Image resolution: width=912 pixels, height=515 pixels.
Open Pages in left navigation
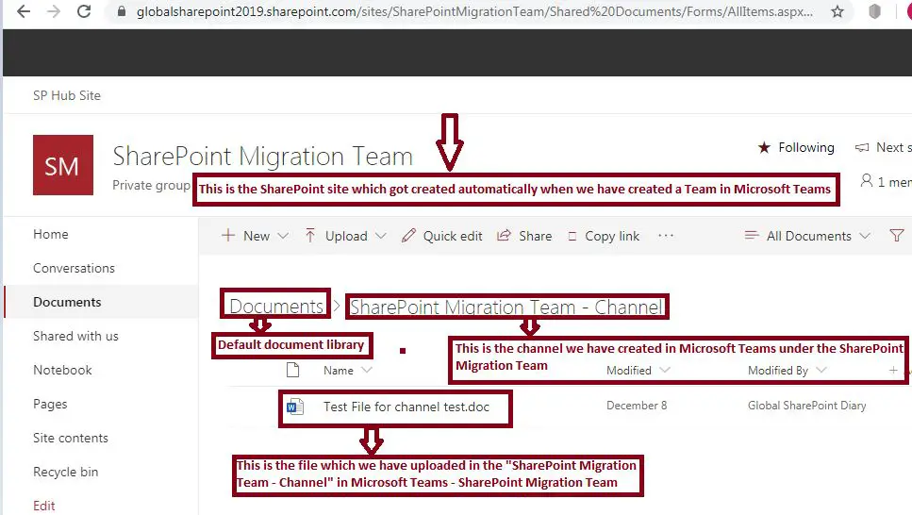50,404
